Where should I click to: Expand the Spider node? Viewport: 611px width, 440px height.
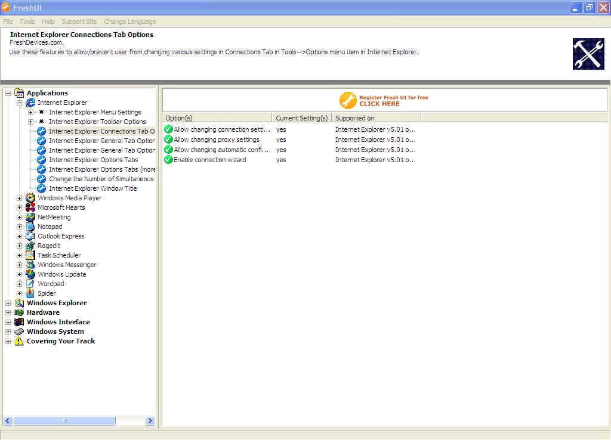pyautogui.click(x=19, y=293)
